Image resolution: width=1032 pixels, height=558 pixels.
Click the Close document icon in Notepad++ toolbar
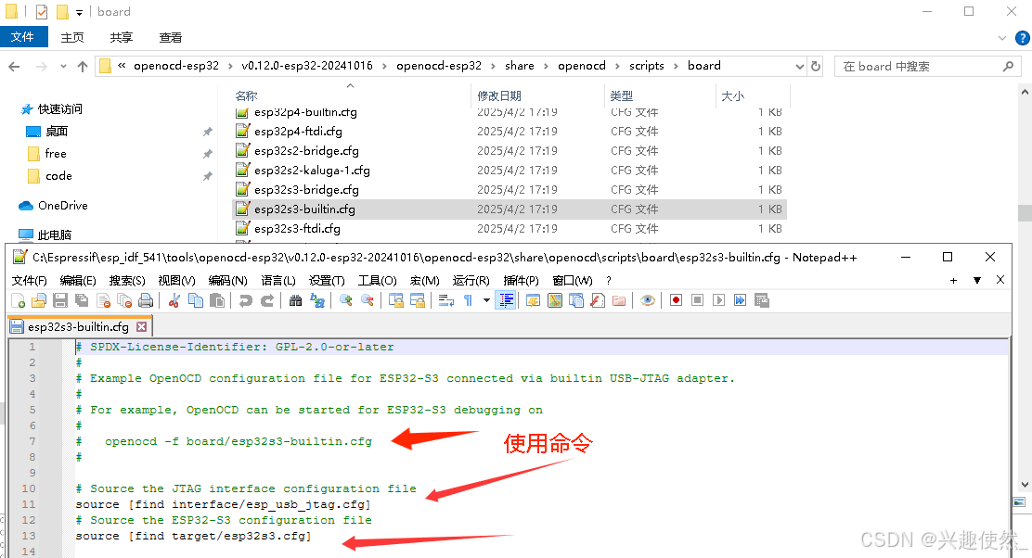coord(103,300)
